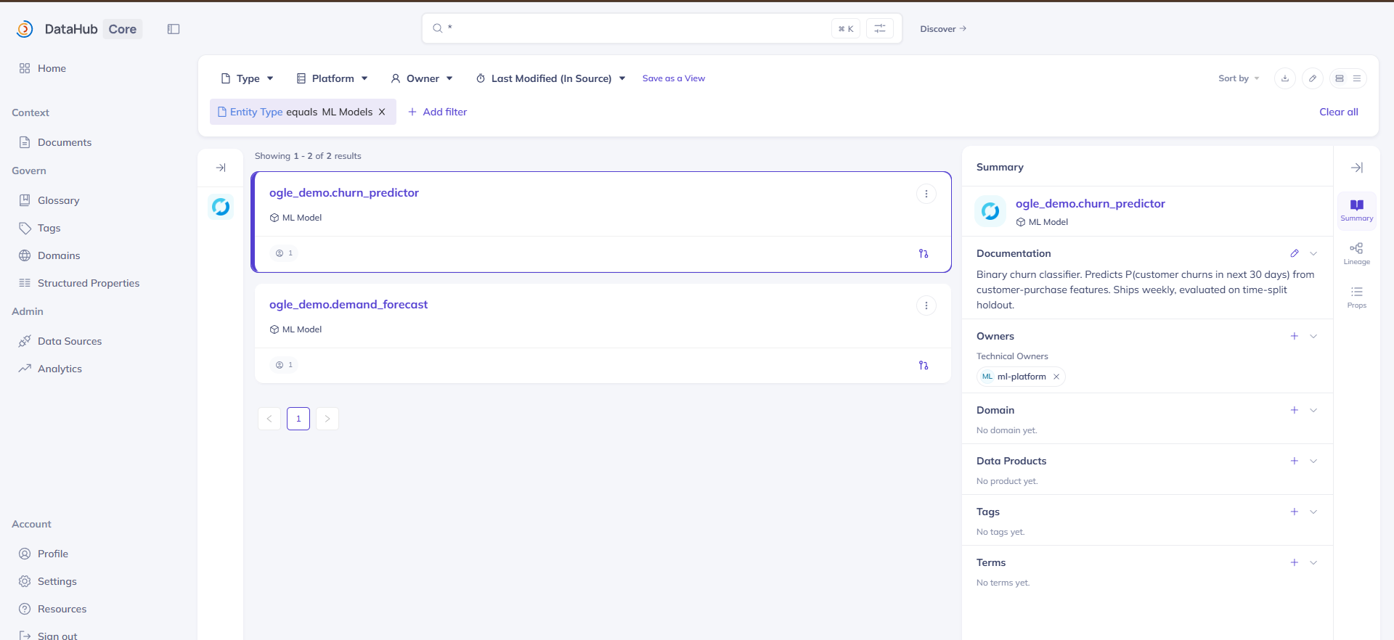This screenshot has width=1394, height=640.
Task: Go to the next results page
Action: pos(327,419)
